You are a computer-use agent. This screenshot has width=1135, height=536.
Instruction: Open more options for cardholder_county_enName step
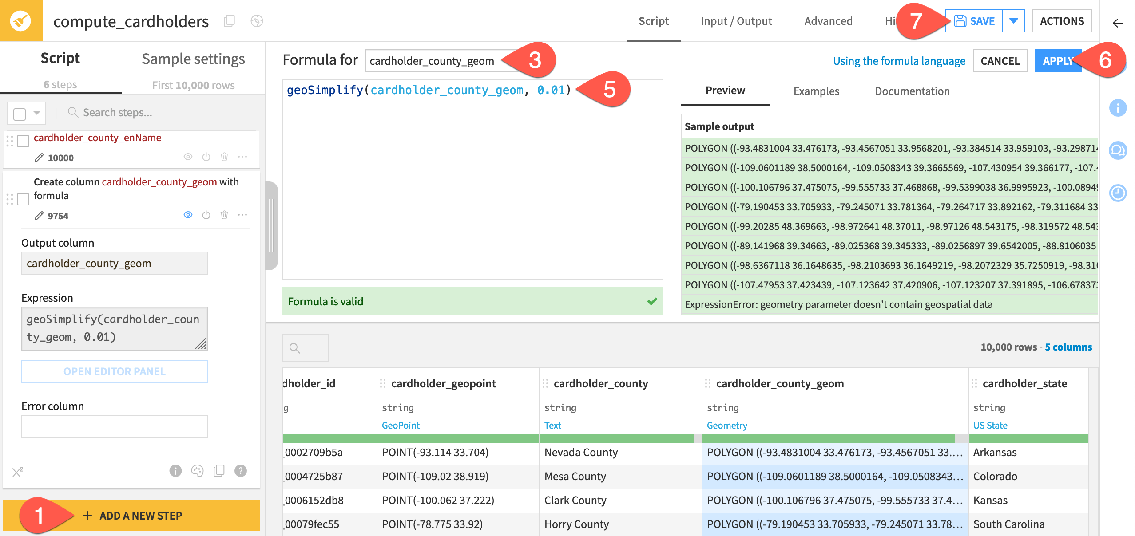(242, 157)
